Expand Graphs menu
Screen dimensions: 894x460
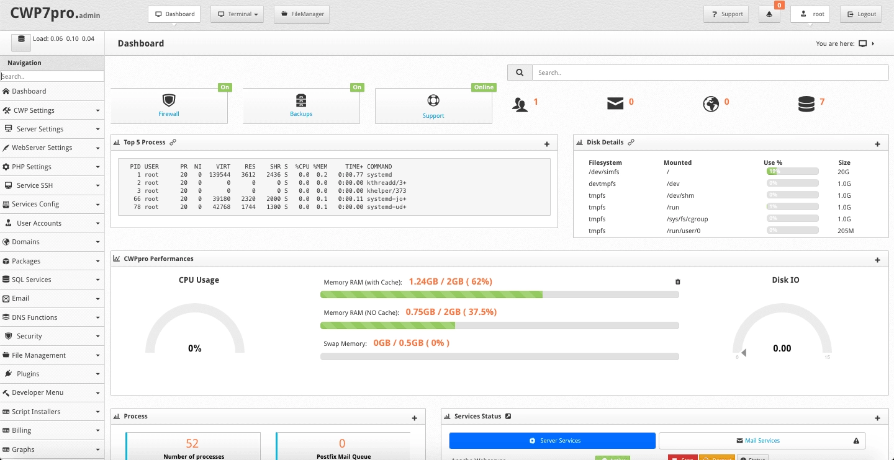52,449
